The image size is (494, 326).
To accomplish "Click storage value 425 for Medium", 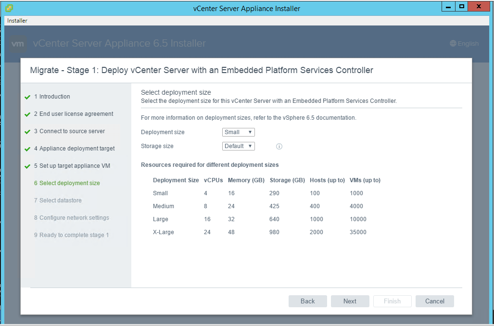I will click(274, 206).
